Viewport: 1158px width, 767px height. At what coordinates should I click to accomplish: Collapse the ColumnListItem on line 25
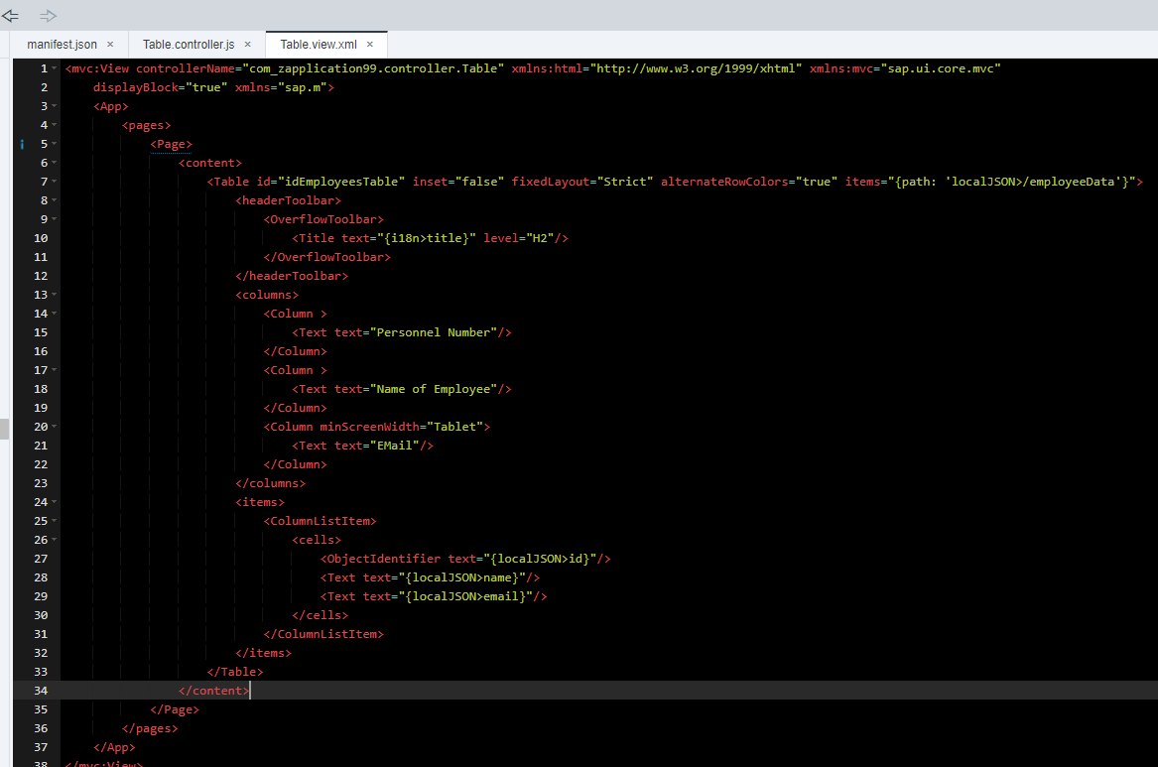click(x=52, y=520)
